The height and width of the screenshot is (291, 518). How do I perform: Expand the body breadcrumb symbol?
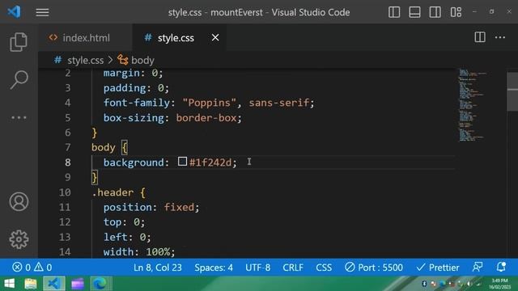(136, 60)
